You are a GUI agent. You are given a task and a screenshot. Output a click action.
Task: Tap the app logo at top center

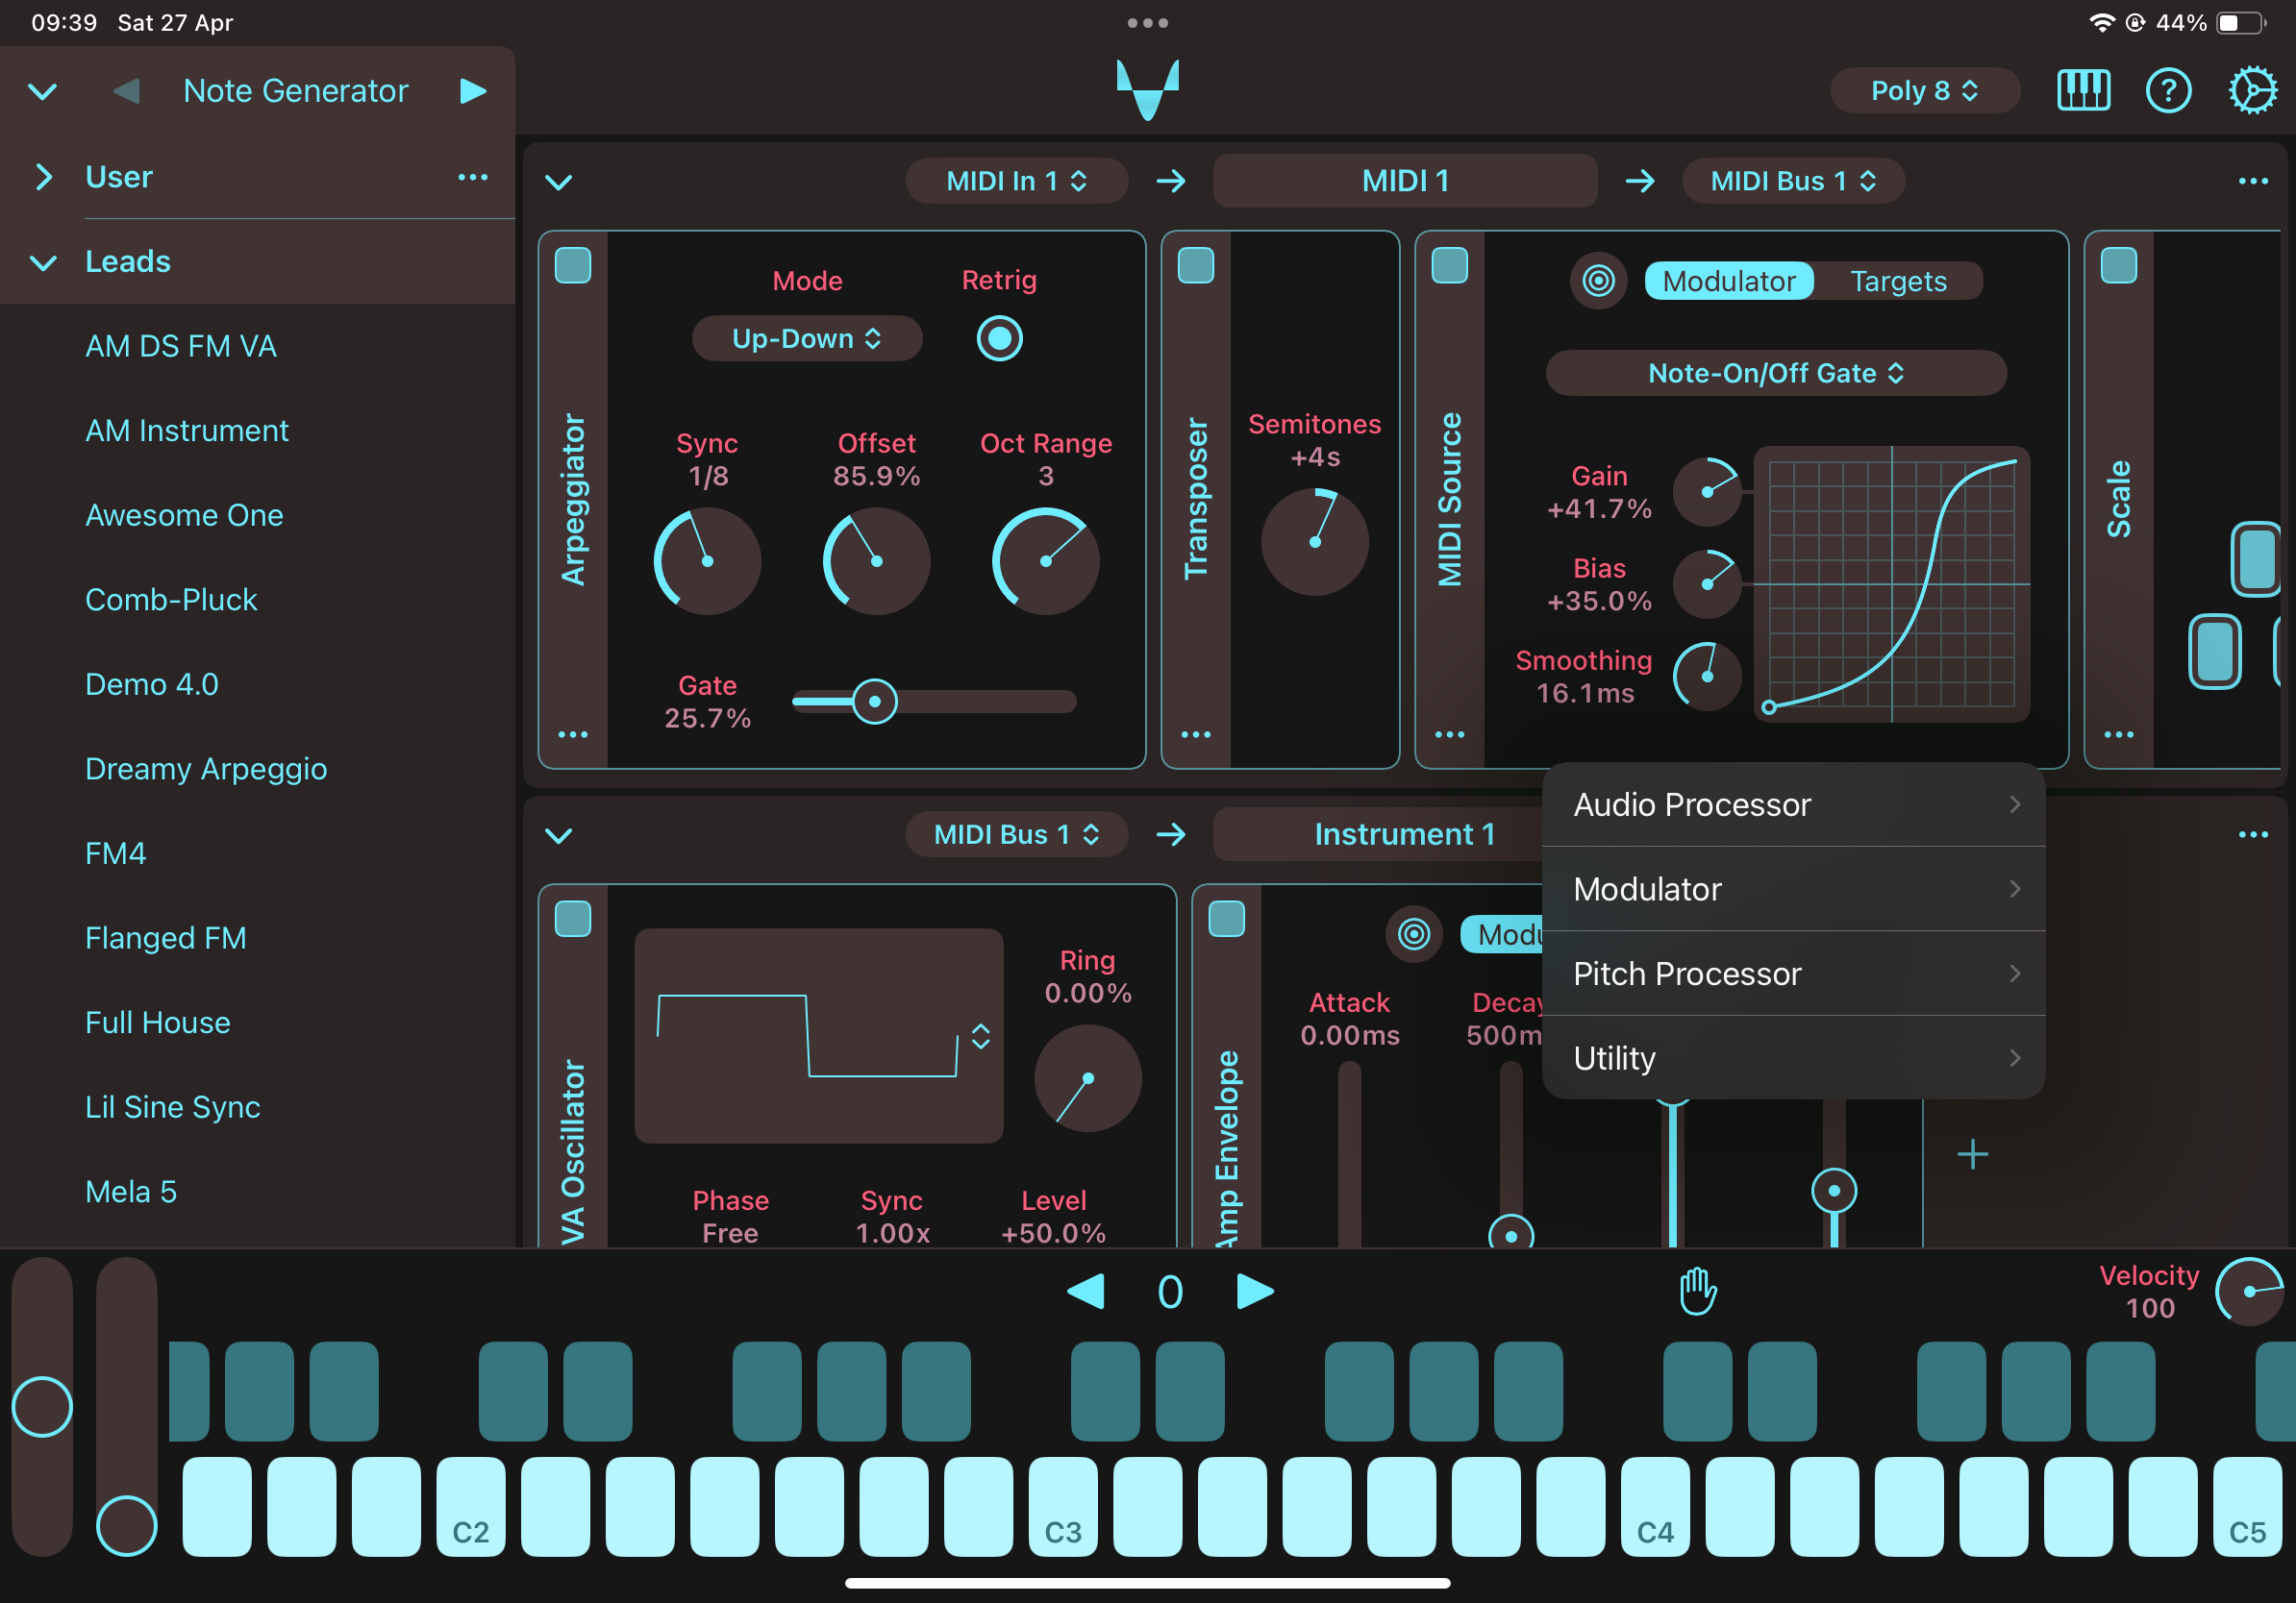(x=1148, y=90)
